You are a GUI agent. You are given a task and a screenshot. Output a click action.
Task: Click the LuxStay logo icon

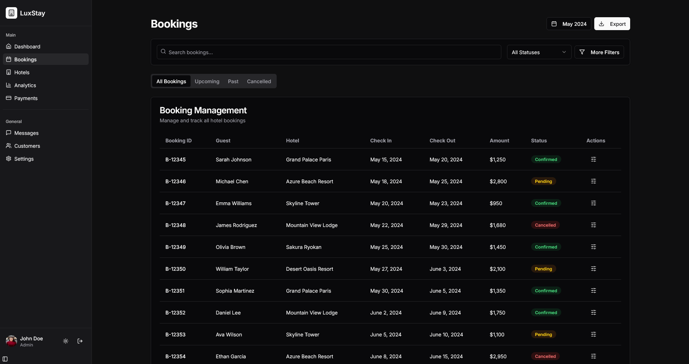[x=11, y=13]
